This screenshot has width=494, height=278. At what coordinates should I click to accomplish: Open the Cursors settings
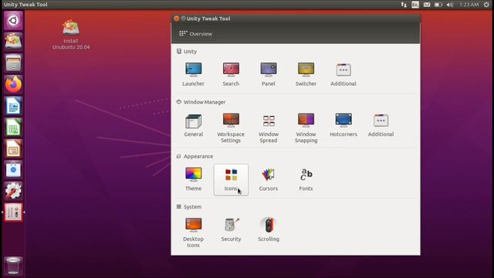tap(269, 179)
